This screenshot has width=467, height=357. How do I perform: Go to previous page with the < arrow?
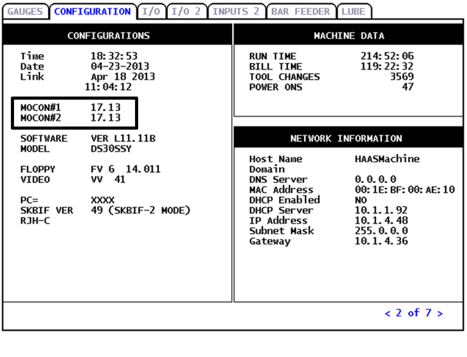click(388, 313)
